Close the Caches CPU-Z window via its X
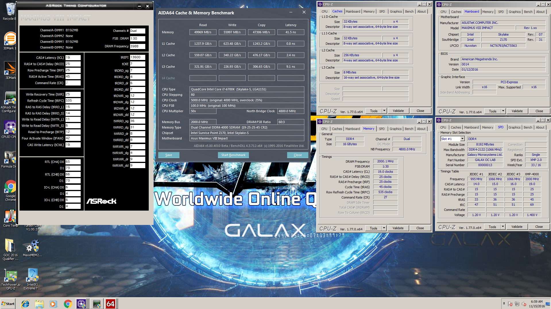Image resolution: width=551 pixels, height=309 pixels. point(429,4)
